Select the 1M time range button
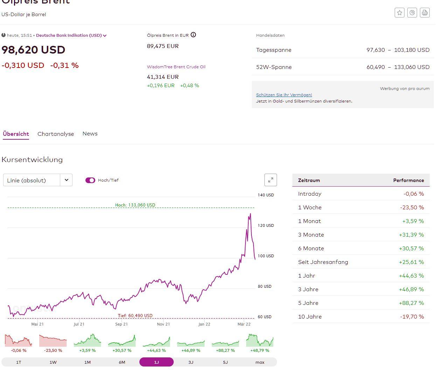436x370 pixels. pyautogui.click(x=88, y=362)
